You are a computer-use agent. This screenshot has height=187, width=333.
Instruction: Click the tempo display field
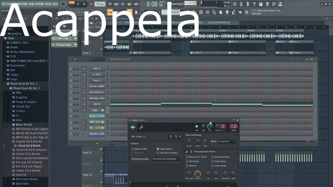(x=100, y=4)
